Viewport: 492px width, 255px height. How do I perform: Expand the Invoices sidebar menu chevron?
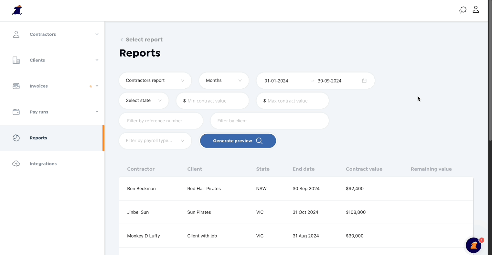97,86
